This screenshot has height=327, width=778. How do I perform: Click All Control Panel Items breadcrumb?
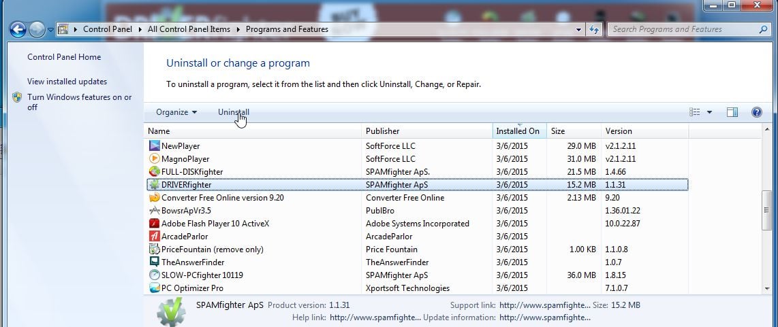(x=189, y=29)
